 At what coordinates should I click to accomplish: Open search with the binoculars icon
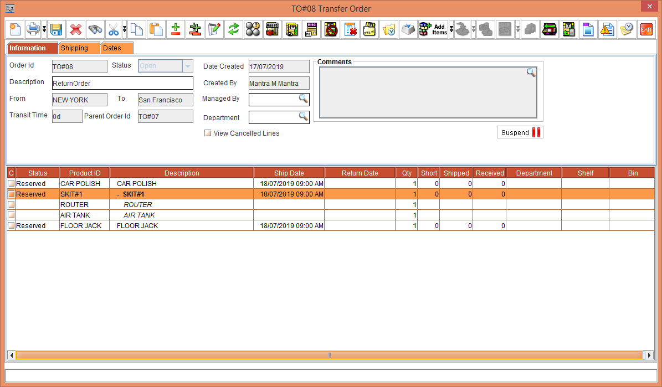tap(95, 29)
